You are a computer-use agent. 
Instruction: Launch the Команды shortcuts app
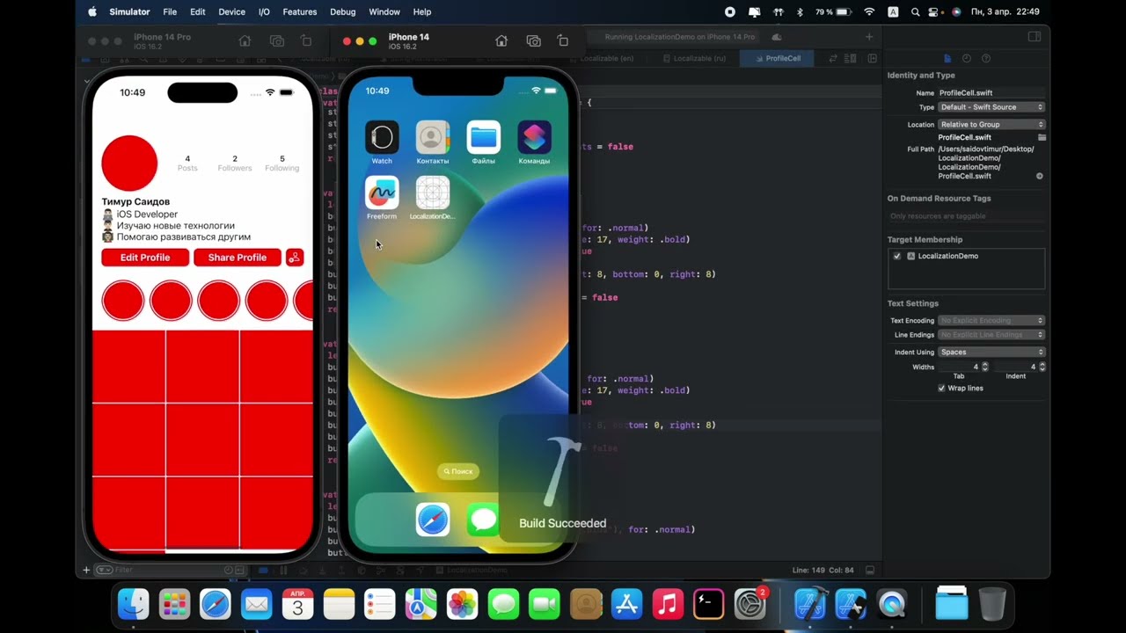coord(534,137)
